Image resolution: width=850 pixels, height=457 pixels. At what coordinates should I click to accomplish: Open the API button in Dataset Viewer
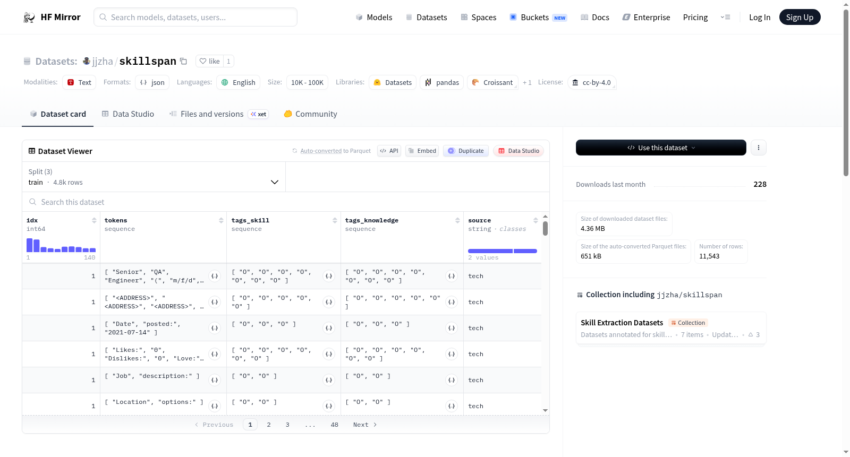pos(389,151)
